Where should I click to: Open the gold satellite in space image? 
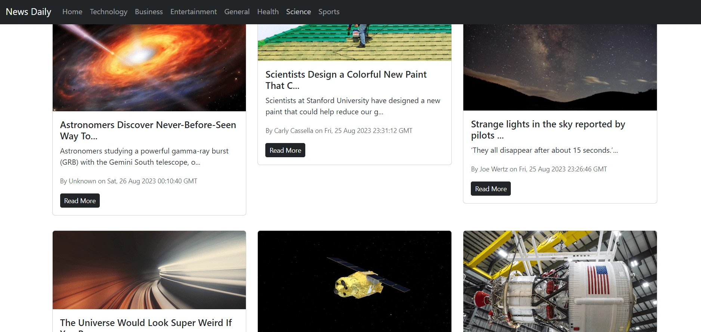coord(355,281)
